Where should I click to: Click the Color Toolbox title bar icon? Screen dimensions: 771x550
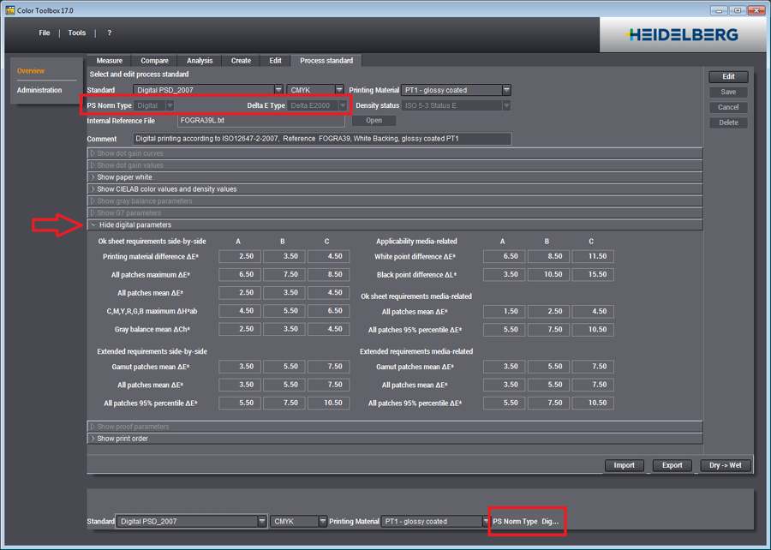[9, 9]
